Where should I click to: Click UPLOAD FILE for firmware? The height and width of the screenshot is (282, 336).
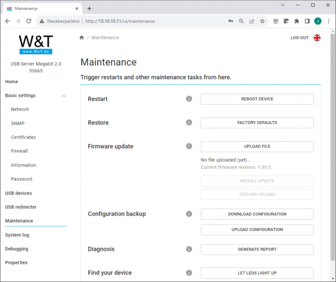pyautogui.click(x=257, y=146)
